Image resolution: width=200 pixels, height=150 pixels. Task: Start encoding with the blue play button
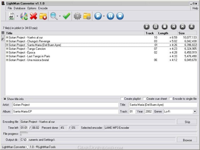(x=98, y=16)
